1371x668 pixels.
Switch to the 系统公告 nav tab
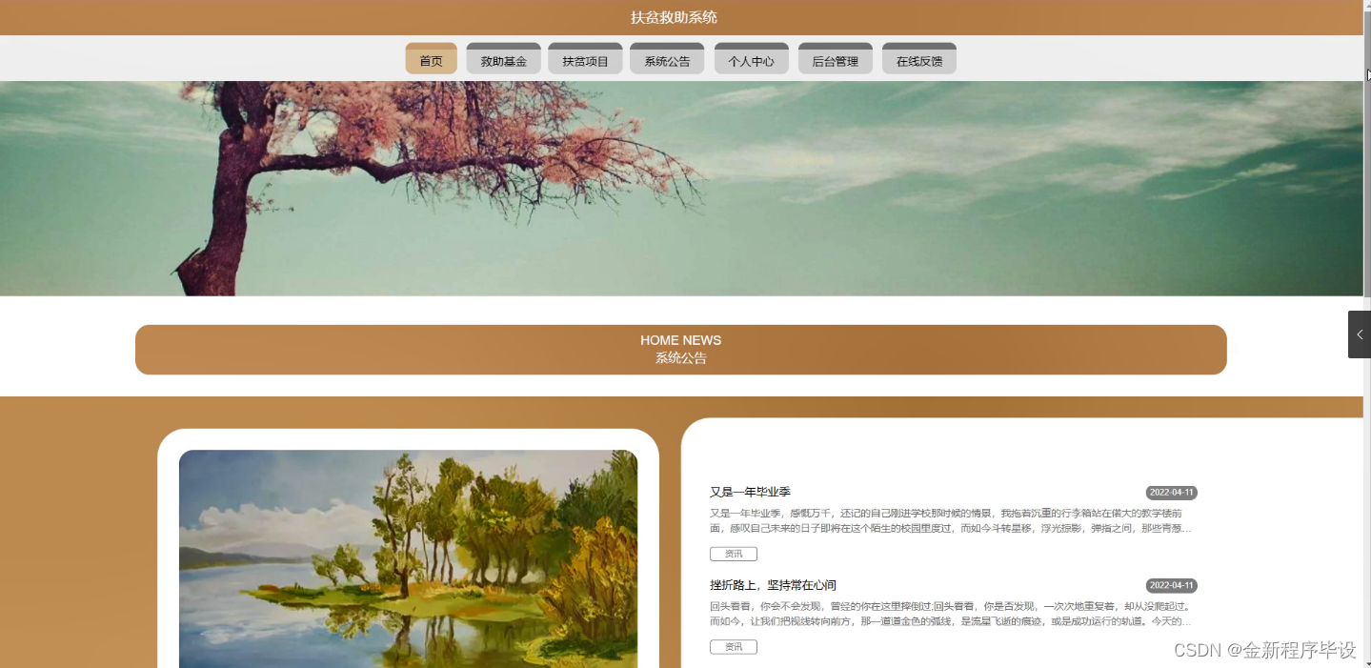[667, 58]
